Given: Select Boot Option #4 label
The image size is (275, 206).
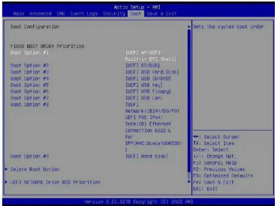Looking at the screenshot, I should 29,78.
